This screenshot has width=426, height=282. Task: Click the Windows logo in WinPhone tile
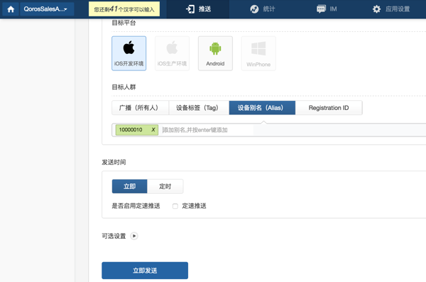click(258, 49)
